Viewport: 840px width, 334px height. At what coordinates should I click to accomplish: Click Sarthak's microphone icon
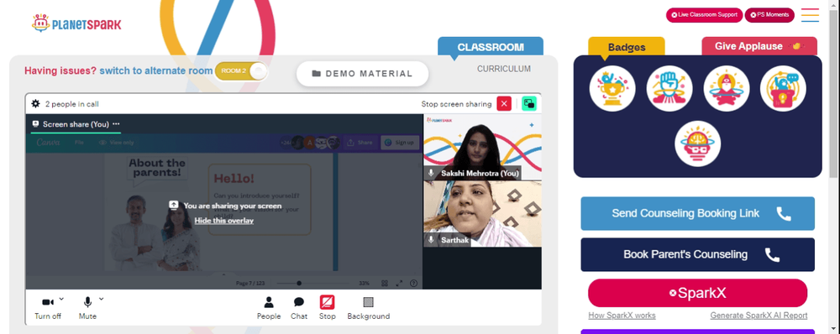tap(431, 240)
